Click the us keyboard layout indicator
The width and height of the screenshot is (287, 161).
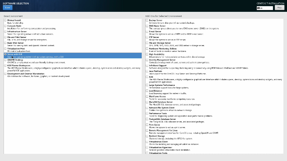click(x=265, y=8)
